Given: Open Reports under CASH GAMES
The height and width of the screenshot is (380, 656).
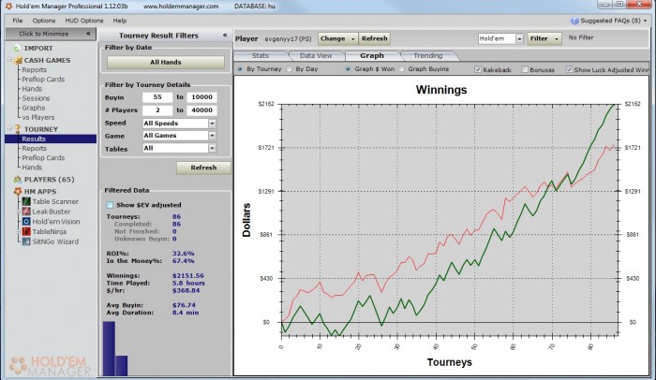Looking at the screenshot, I should click(x=35, y=70).
